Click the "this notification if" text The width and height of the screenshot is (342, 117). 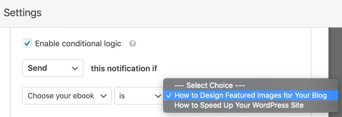click(124, 68)
